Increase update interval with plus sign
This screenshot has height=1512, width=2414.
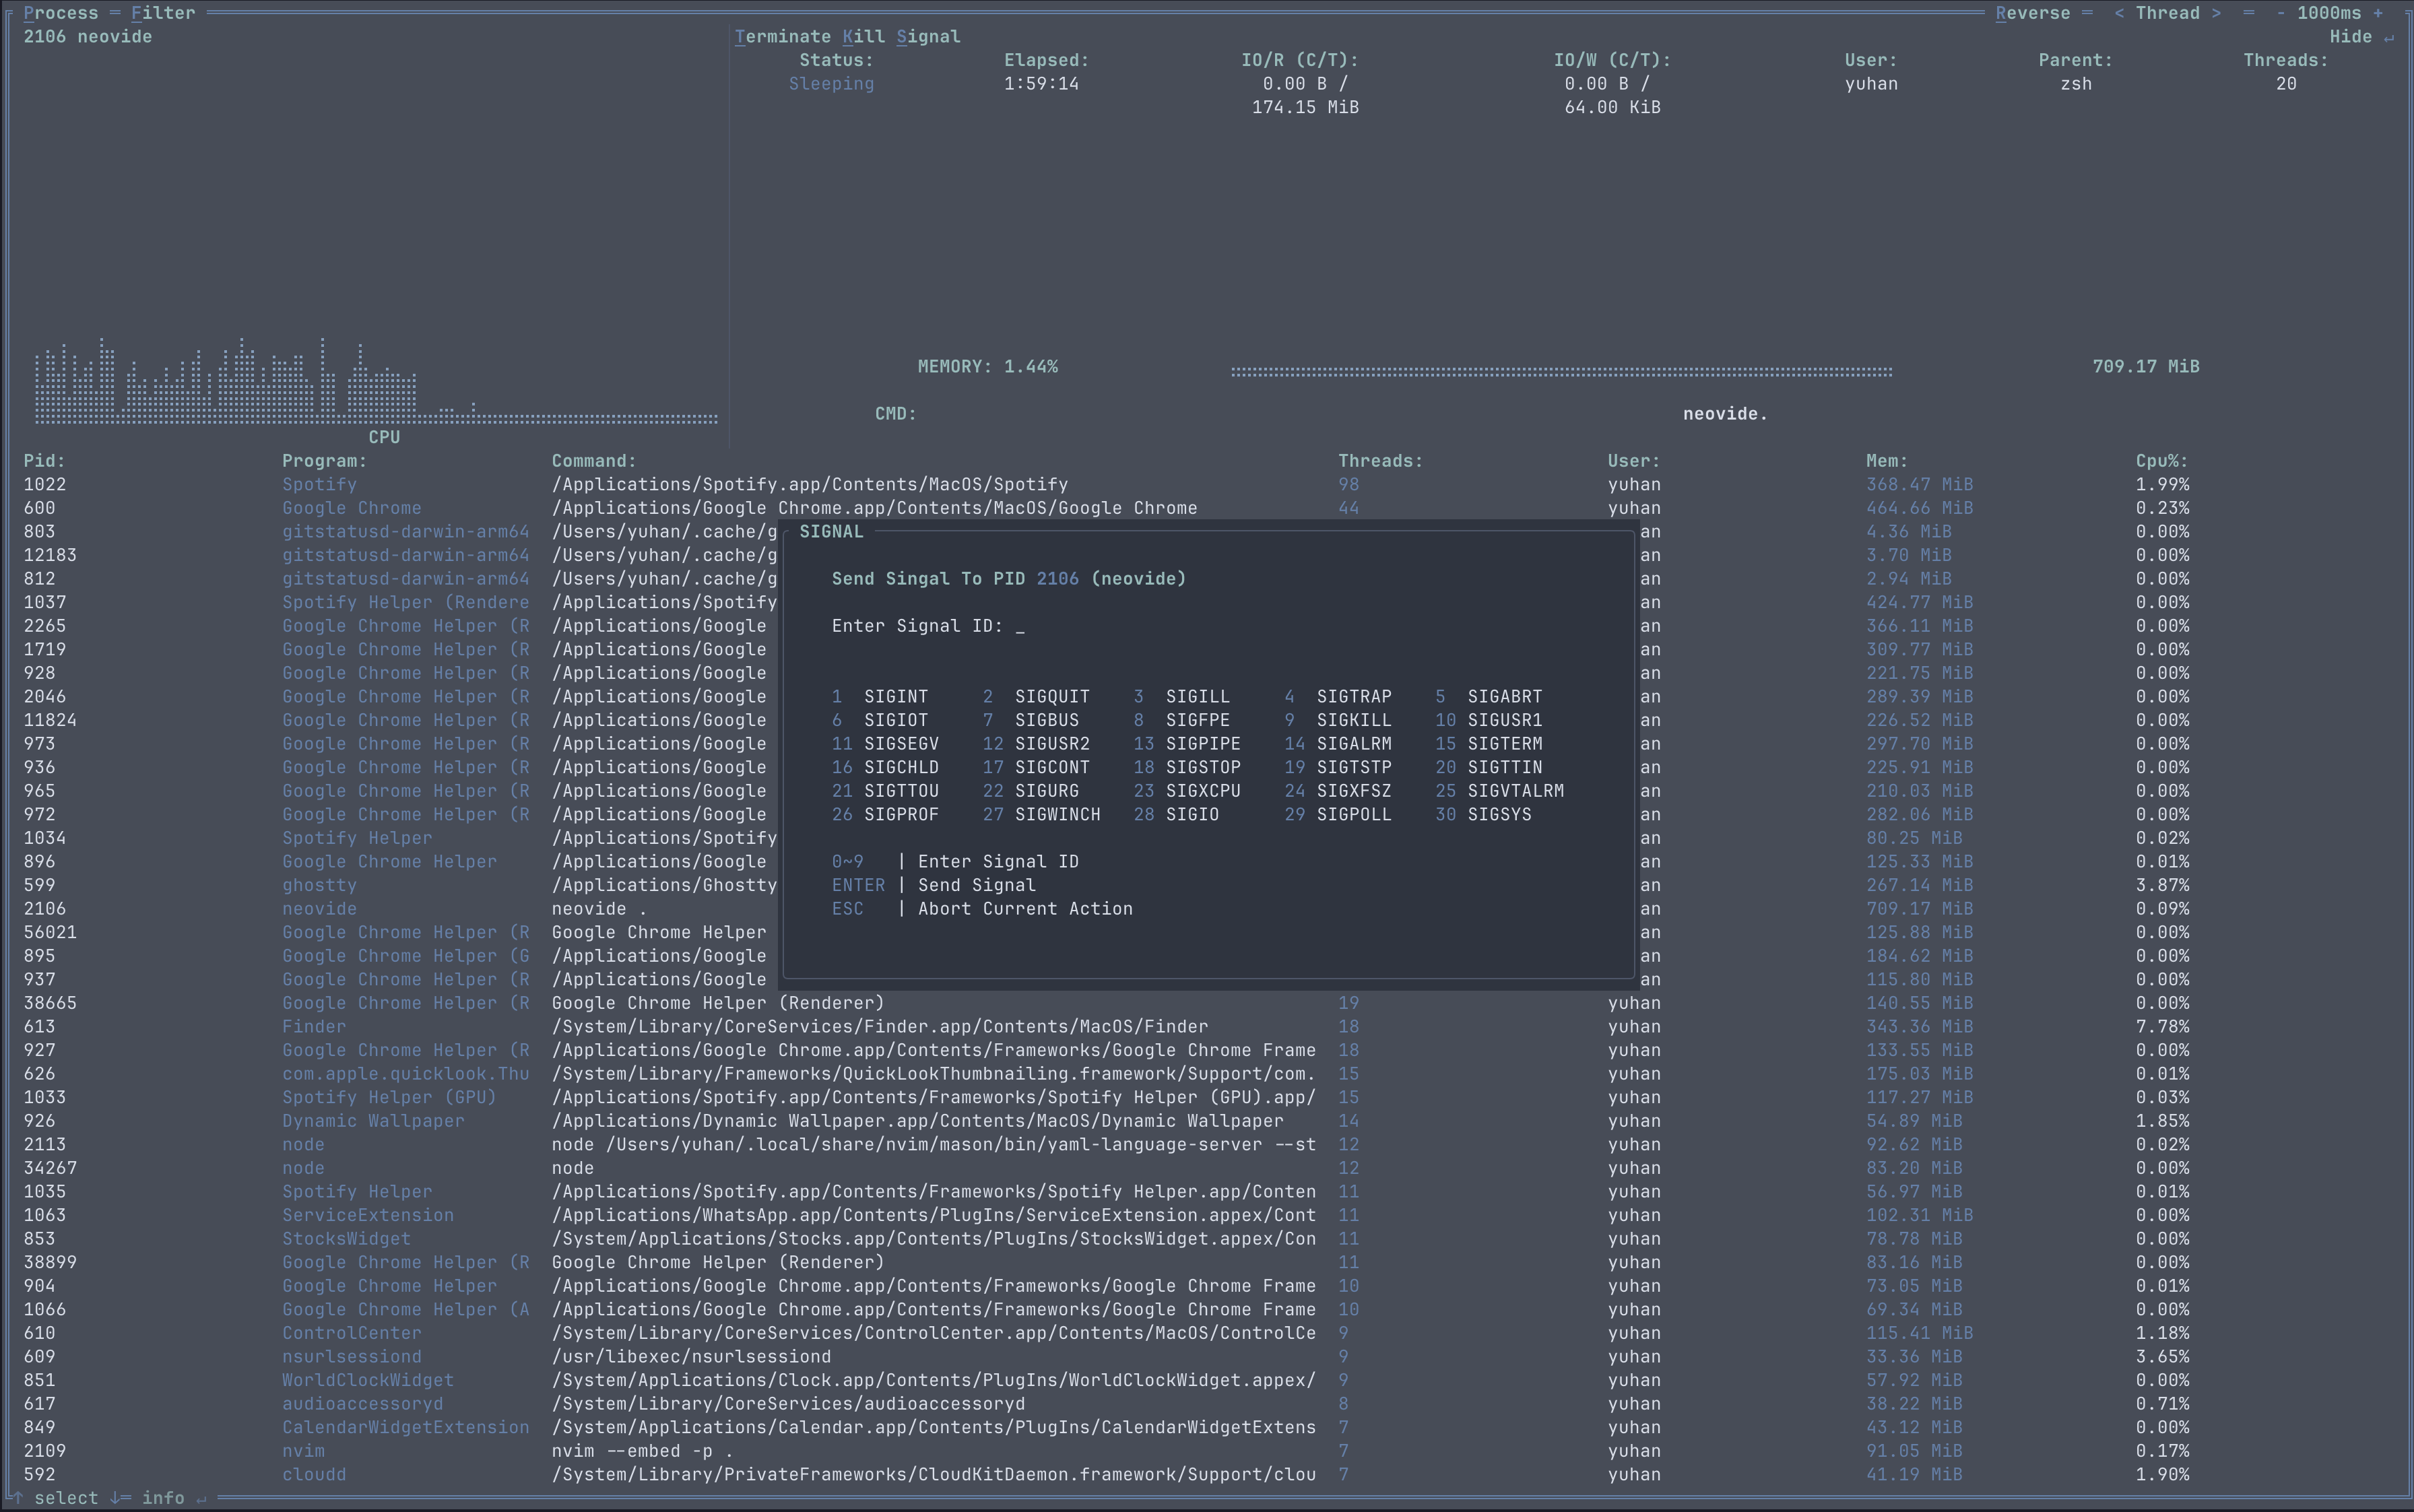[x=2378, y=13]
